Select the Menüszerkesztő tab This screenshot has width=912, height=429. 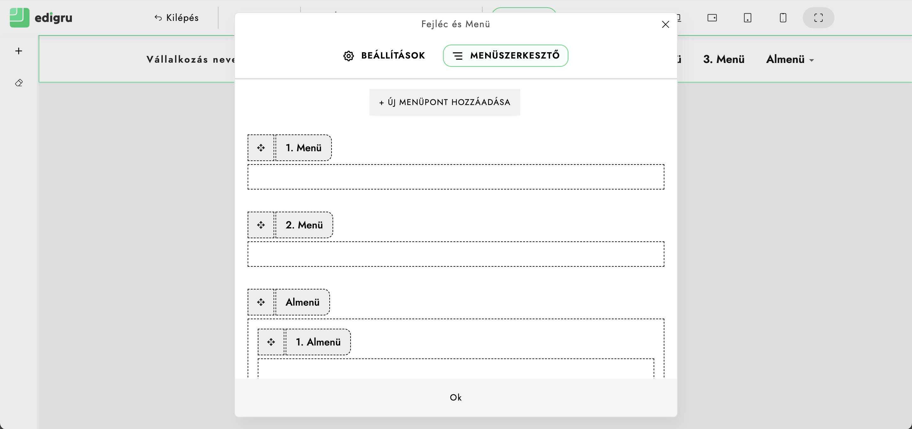tap(506, 56)
